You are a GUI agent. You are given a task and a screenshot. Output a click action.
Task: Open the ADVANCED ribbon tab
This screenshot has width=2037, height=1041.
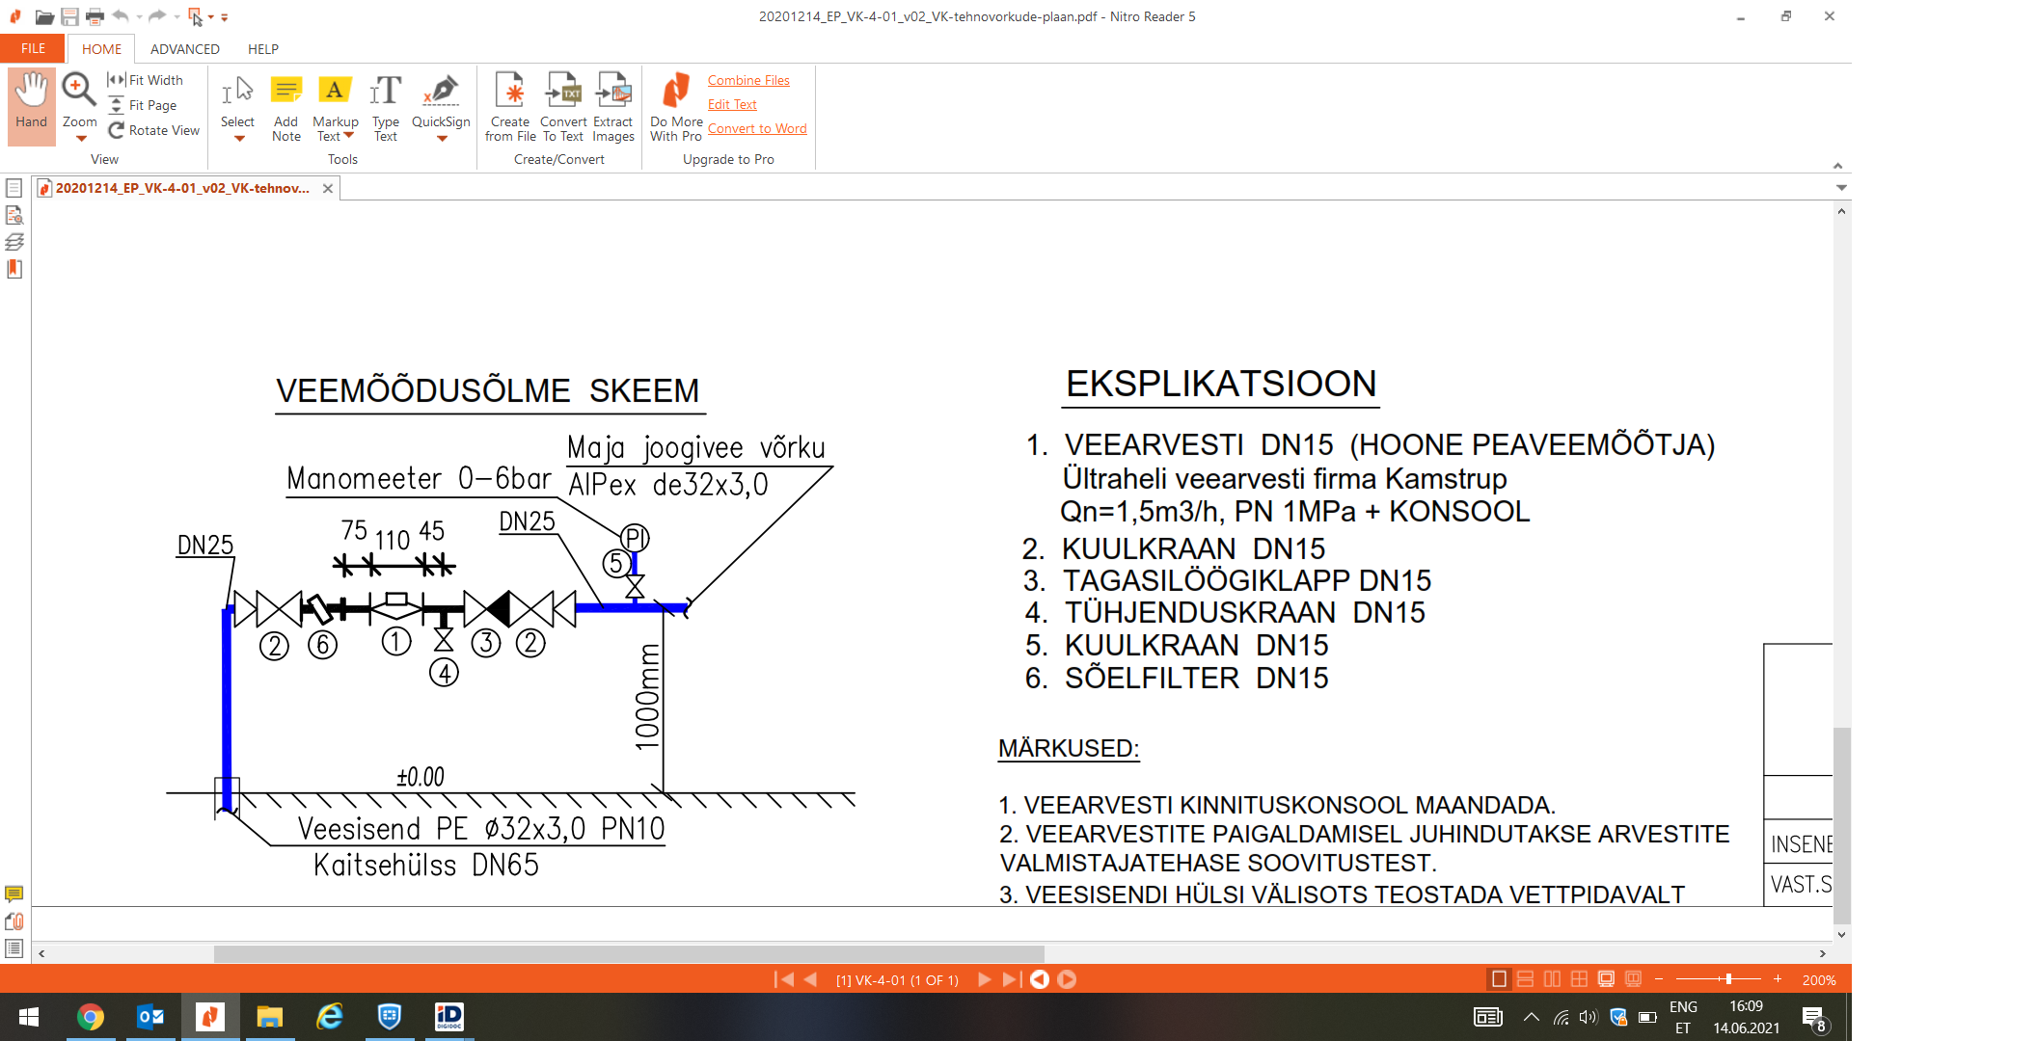coord(184,49)
